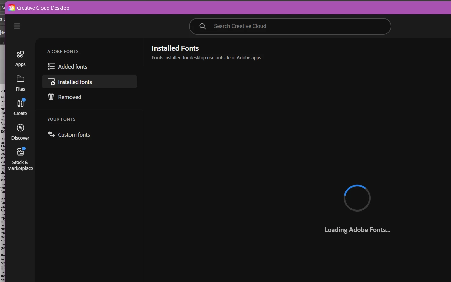The width and height of the screenshot is (451, 282).
Task: Click the fonts description subtitle text
Action: (206, 58)
